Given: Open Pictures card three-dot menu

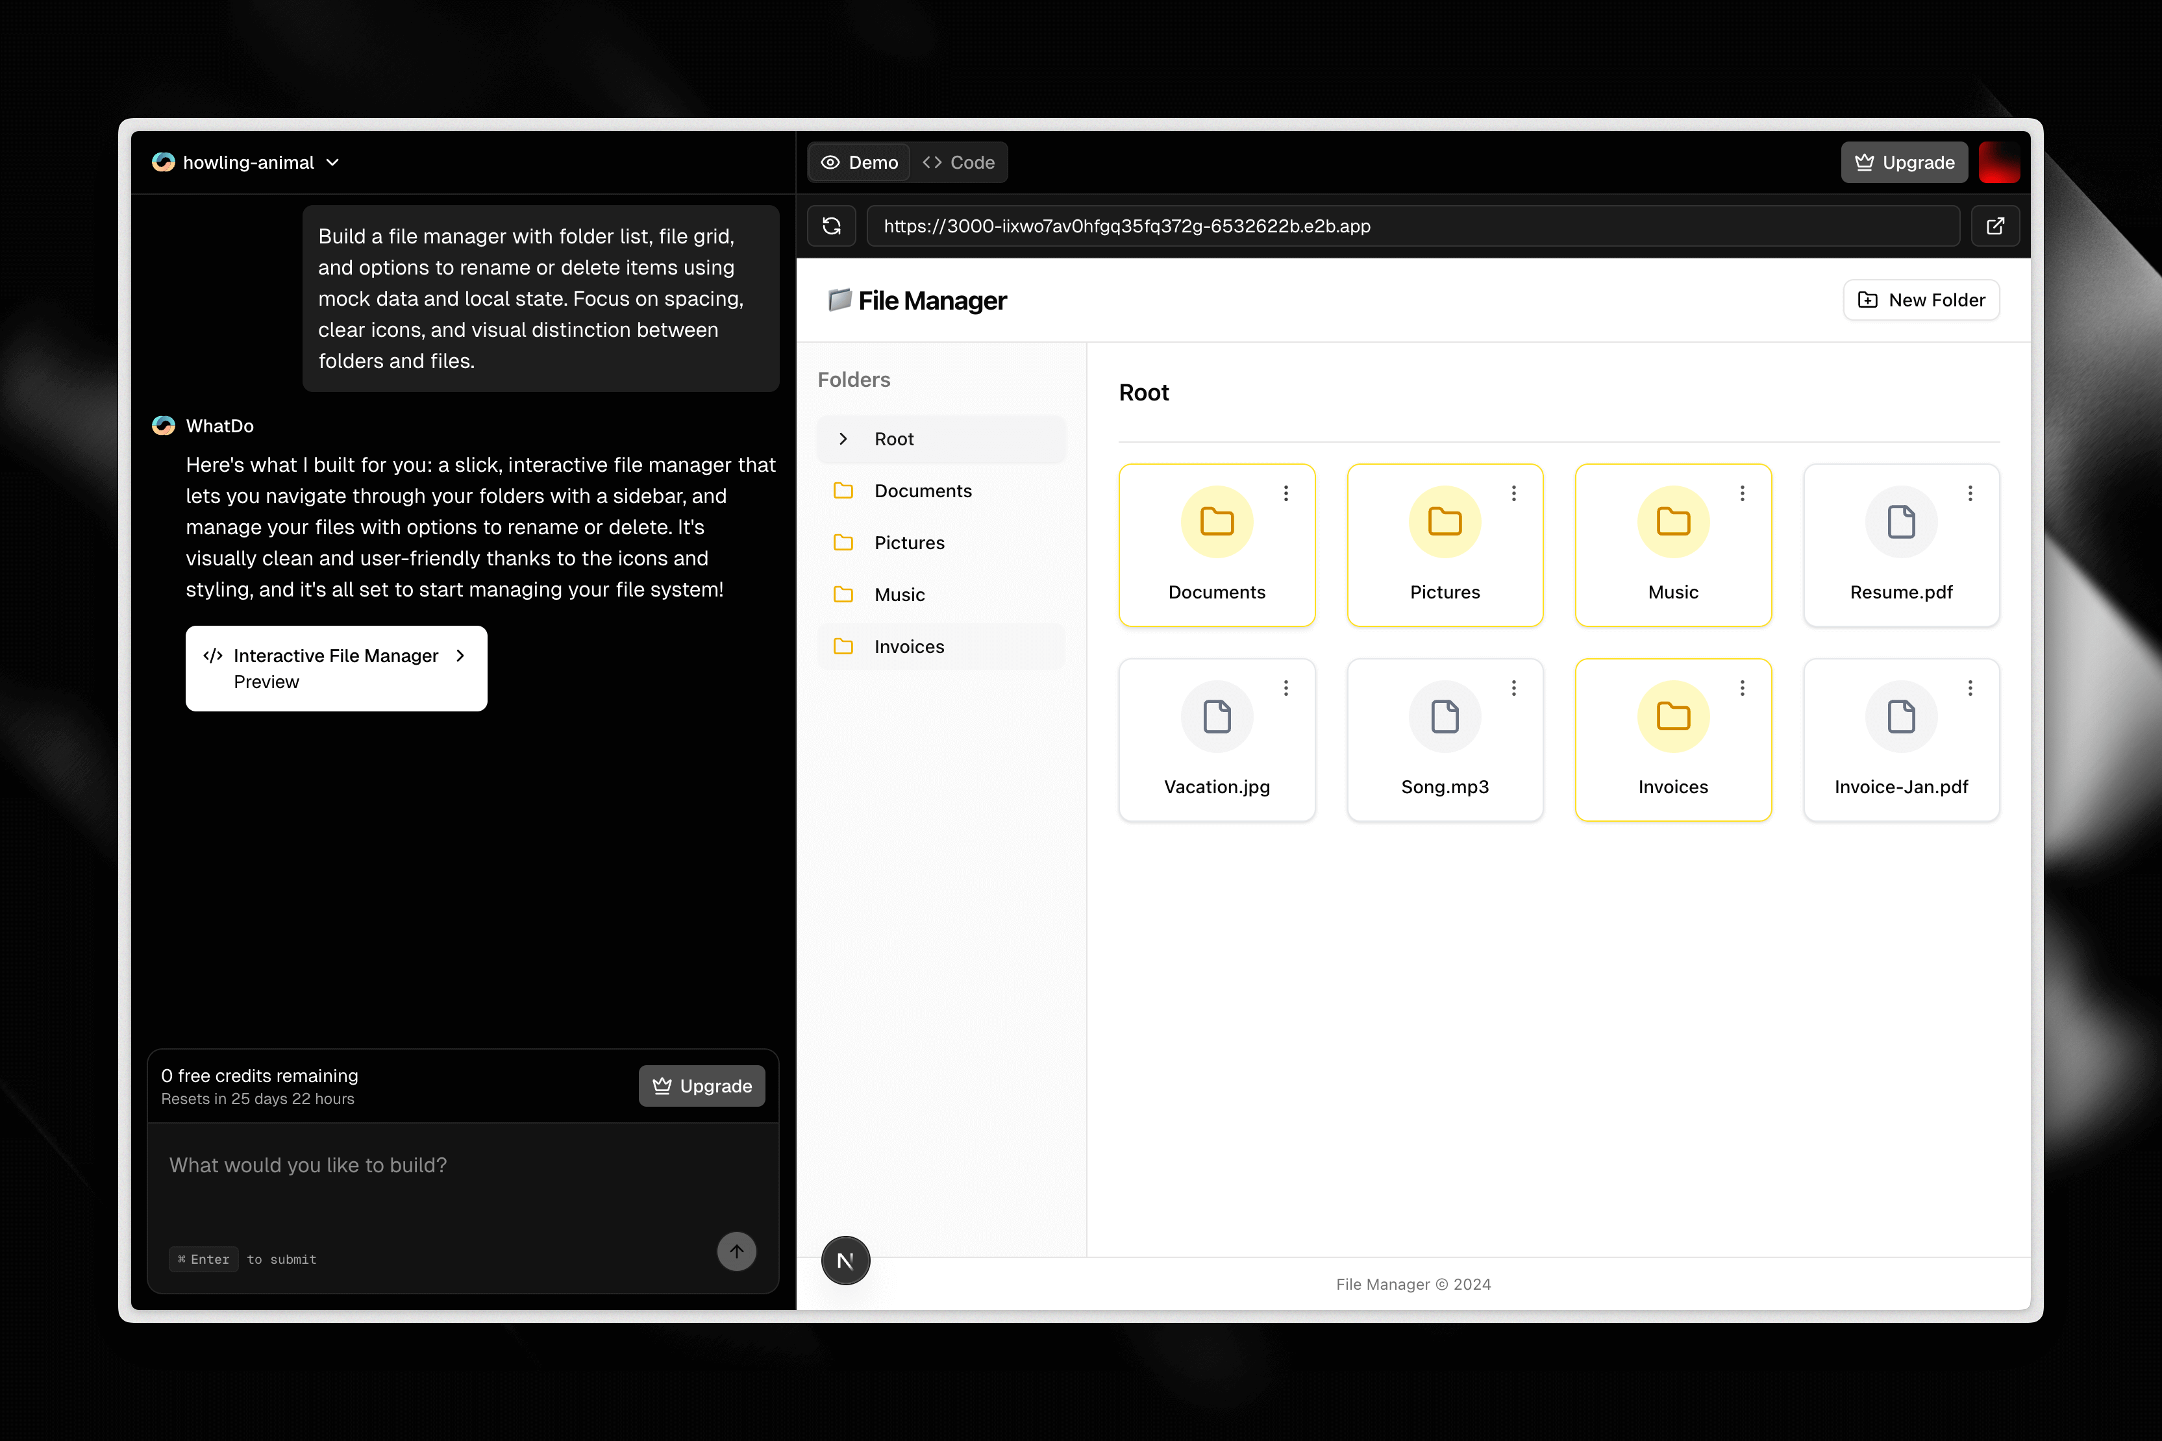Looking at the screenshot, I should pos(1514,493).
